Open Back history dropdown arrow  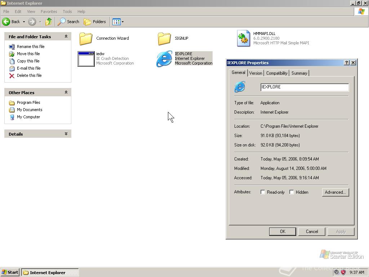[x=24, y=22]
